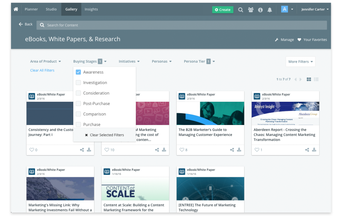Favorite The B2B Marketer's Guide card
This screenshot has width=343, height=220.
182,150
